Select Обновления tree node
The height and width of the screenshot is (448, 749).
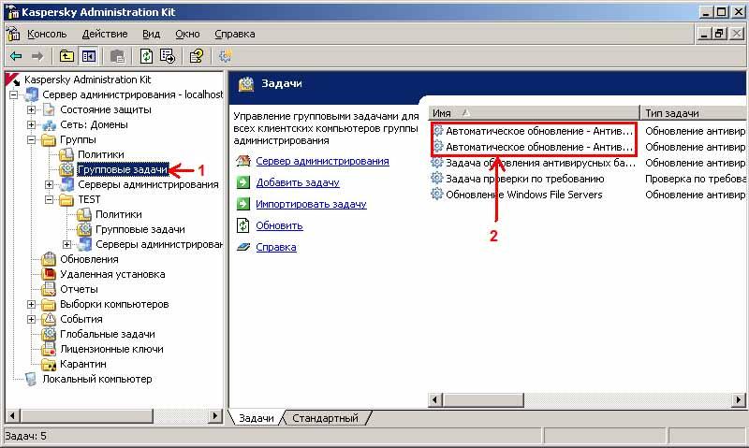(x=89, y=260)
